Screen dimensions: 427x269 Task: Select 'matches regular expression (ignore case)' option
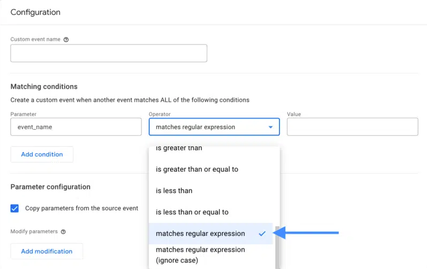click(200, 255)
